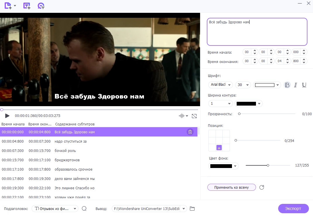Open the output path dropdown

[184, 209]
